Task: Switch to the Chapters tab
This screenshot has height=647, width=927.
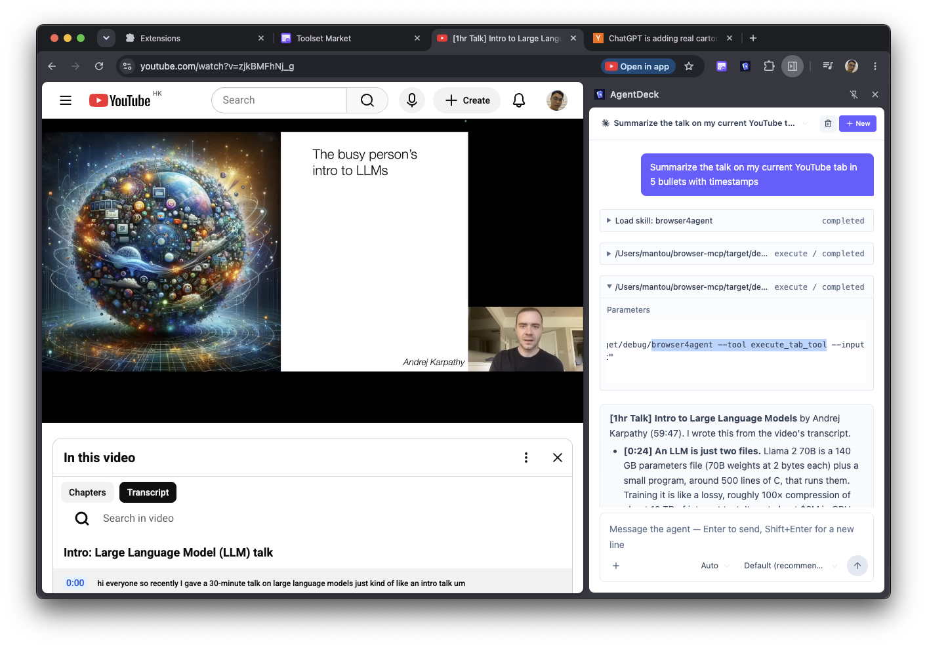Action: pyautogui.click(x=87, y=492)
